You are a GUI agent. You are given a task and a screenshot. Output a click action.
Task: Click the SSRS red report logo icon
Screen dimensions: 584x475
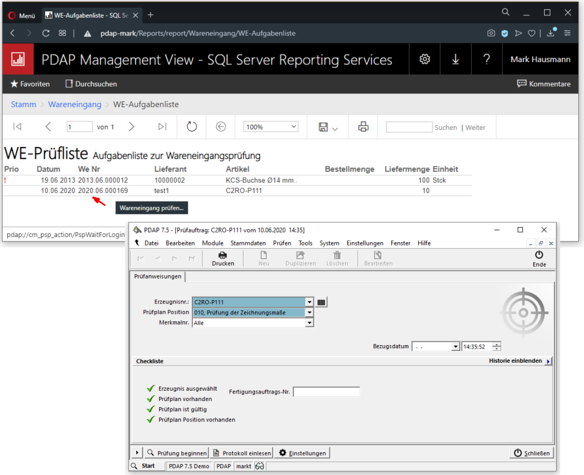click(18, 59)
